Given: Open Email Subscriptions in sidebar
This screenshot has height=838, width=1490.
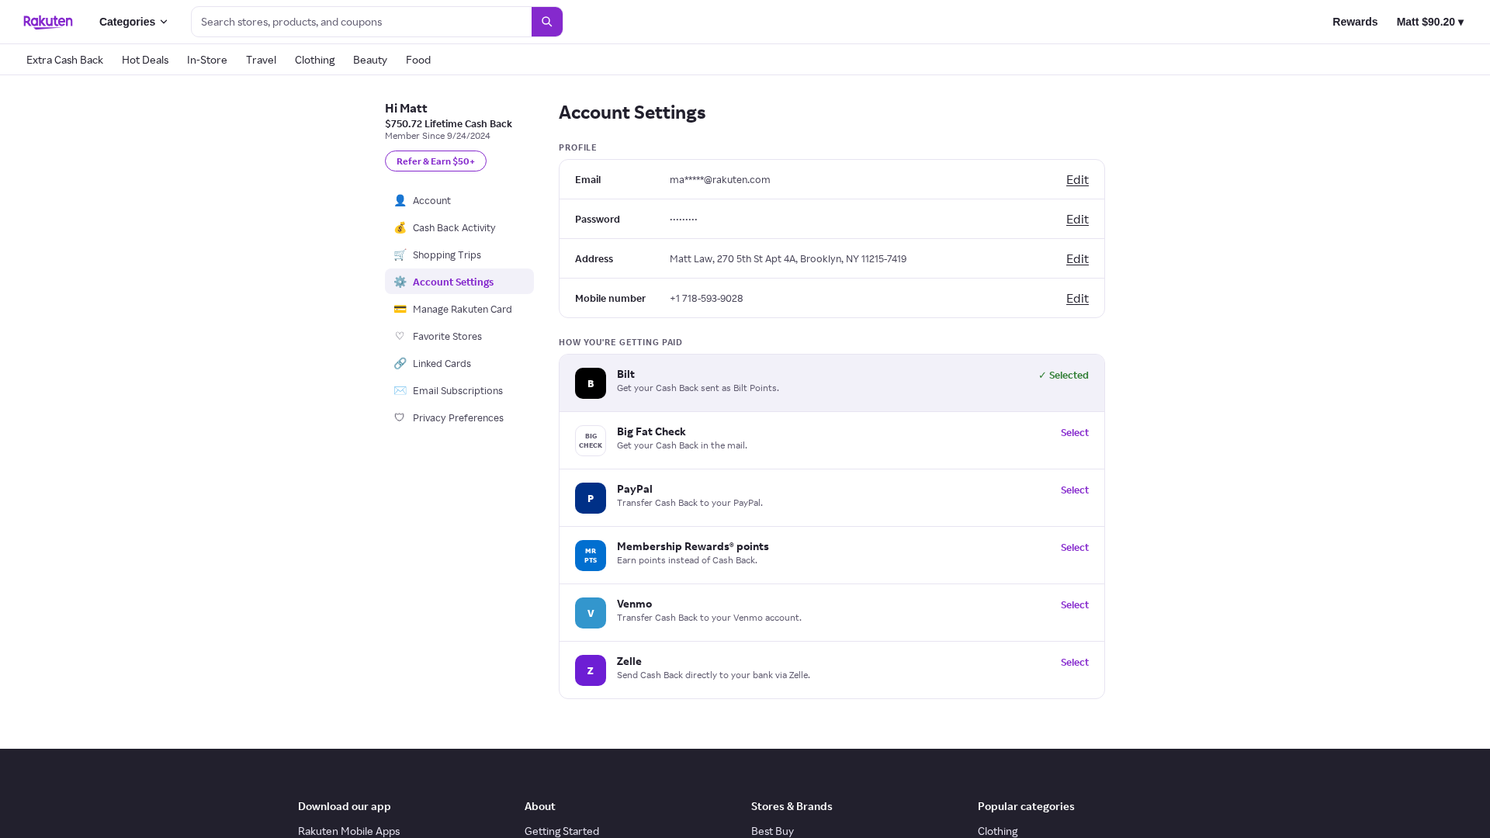Looking at the screenshot, I should pos(459,390).
